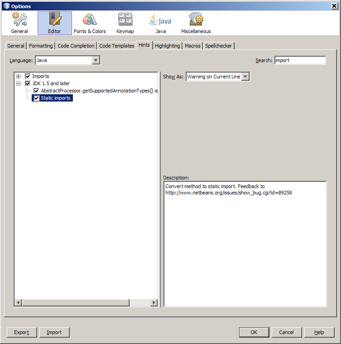This screenshot has height=344, width=341.
Task: Close the Options dialog window
Action: (334, 6)
